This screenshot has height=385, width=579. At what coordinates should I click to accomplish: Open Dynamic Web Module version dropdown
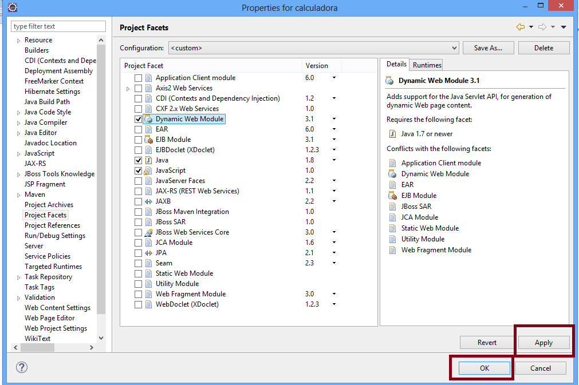pyautogui.click(x=334, y=119)
